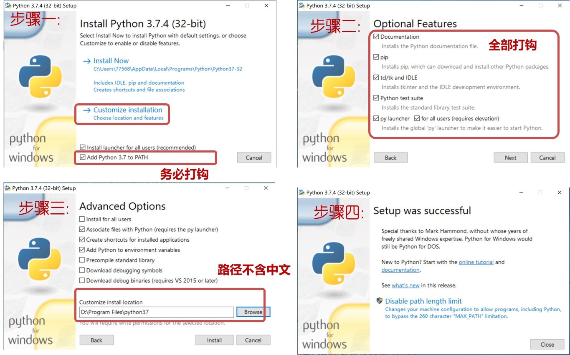Screen dimensions: 570x355
Task: Toggle for all users (requires elevation) checkbox
Action: click(417, 118)
